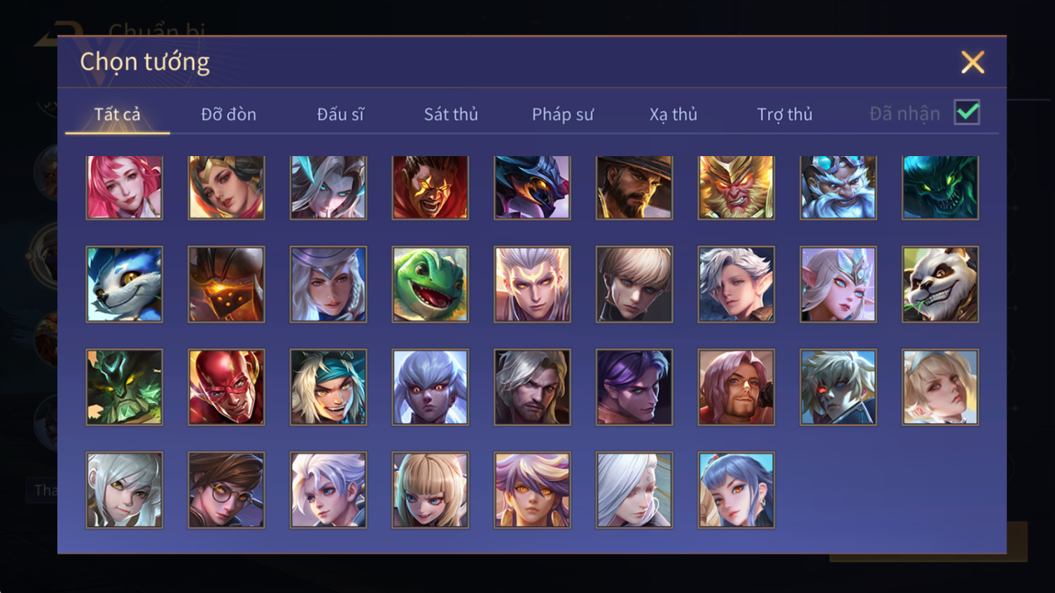Filter heroes by Pháp sư

pos(563,114)
